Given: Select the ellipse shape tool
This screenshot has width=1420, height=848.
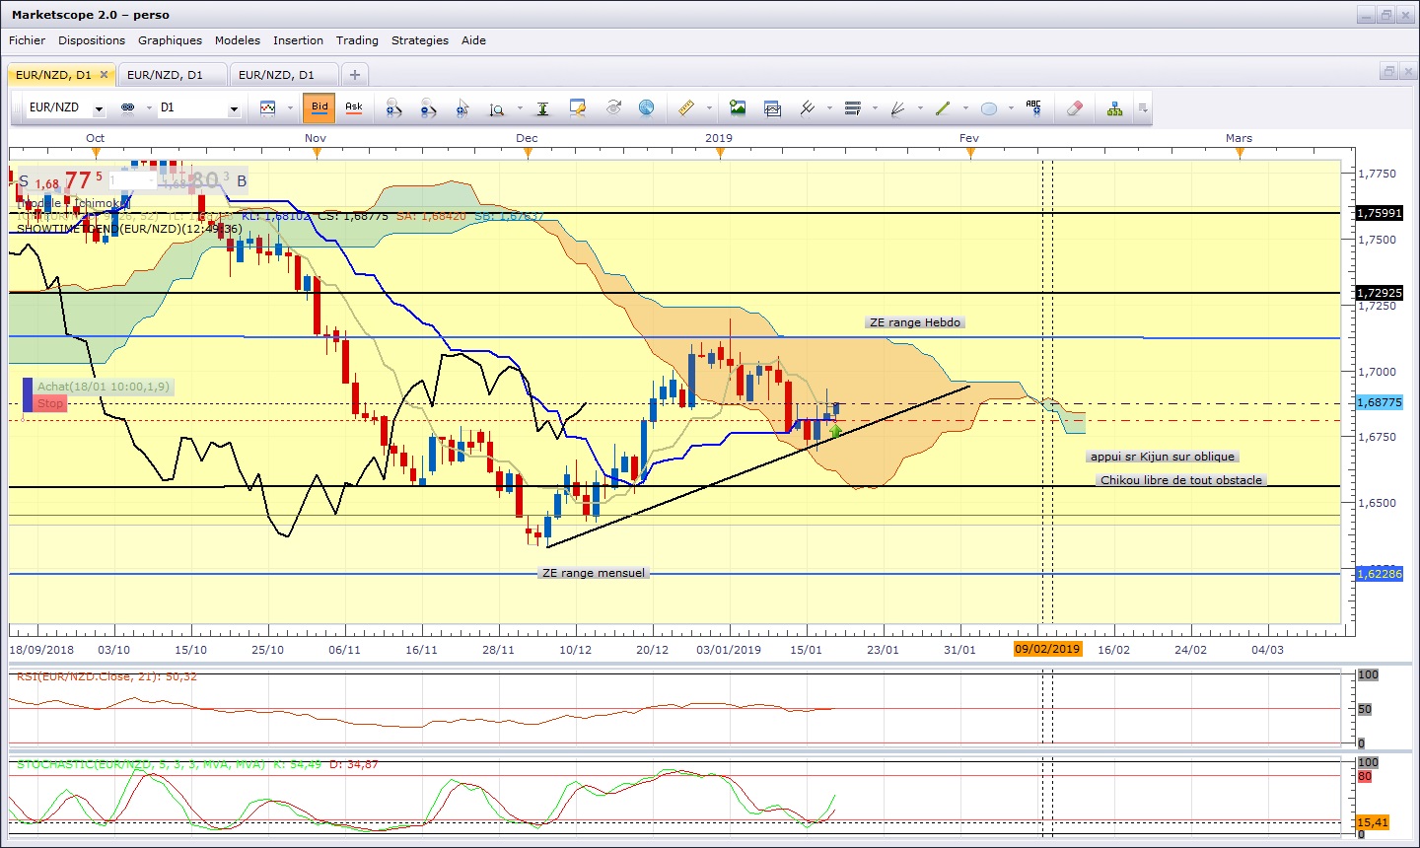Looking at the screenshot, I should [989, 108].
